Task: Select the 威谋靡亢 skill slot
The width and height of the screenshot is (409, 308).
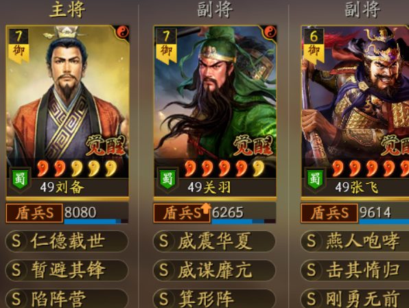Action: (214, 270)
